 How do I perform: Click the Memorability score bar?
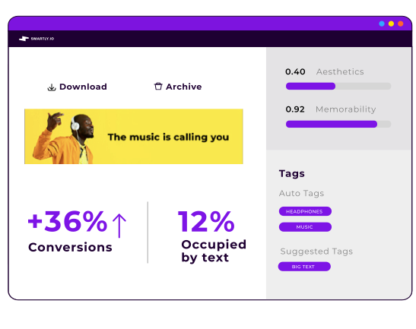coord(338,124)
